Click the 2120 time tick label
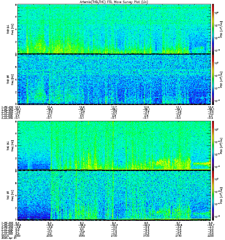The image size is (225, 240). [146, 236]
